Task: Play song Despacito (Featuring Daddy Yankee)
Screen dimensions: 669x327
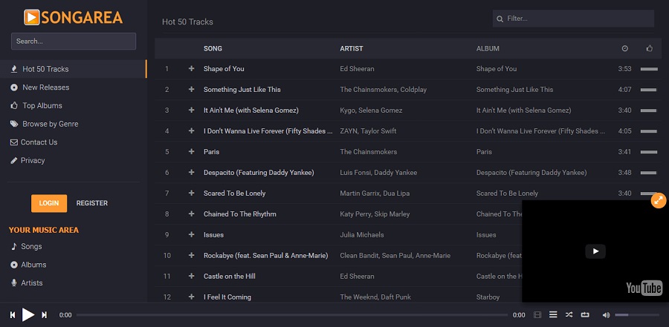Action: 259,173
